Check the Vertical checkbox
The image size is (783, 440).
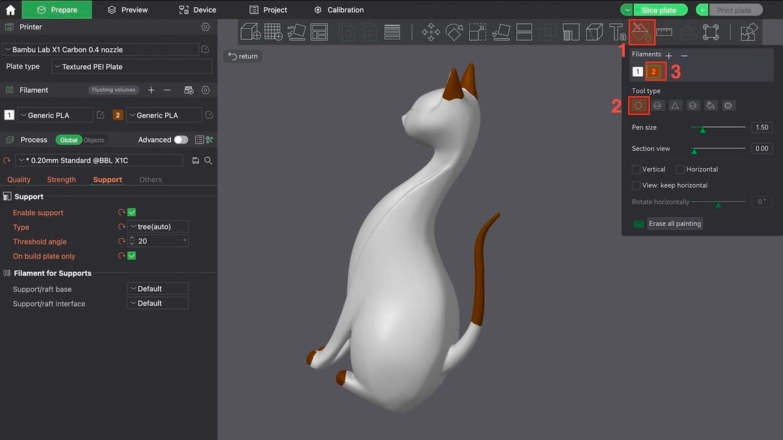point(636,169)
